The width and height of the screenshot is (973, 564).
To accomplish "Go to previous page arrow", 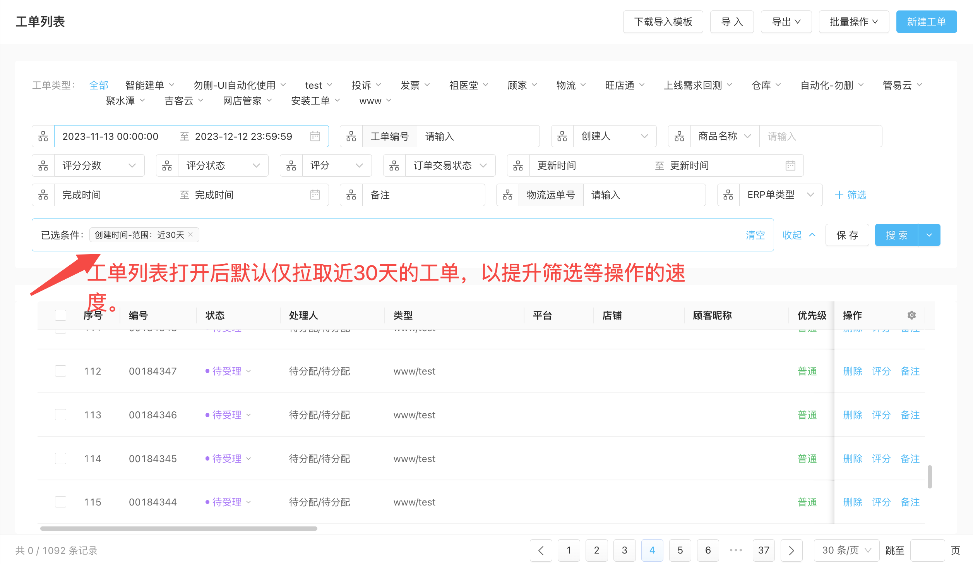I will [541, 550].
